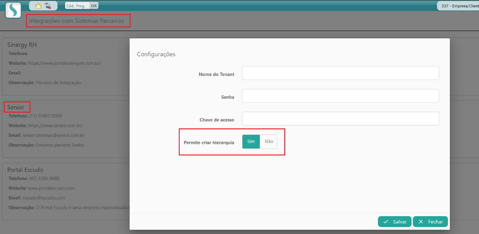Click the www.portalescudo.com website text
Image resolution: width=479 pixels, height=234 pixels.
click(x=51, y=188)
